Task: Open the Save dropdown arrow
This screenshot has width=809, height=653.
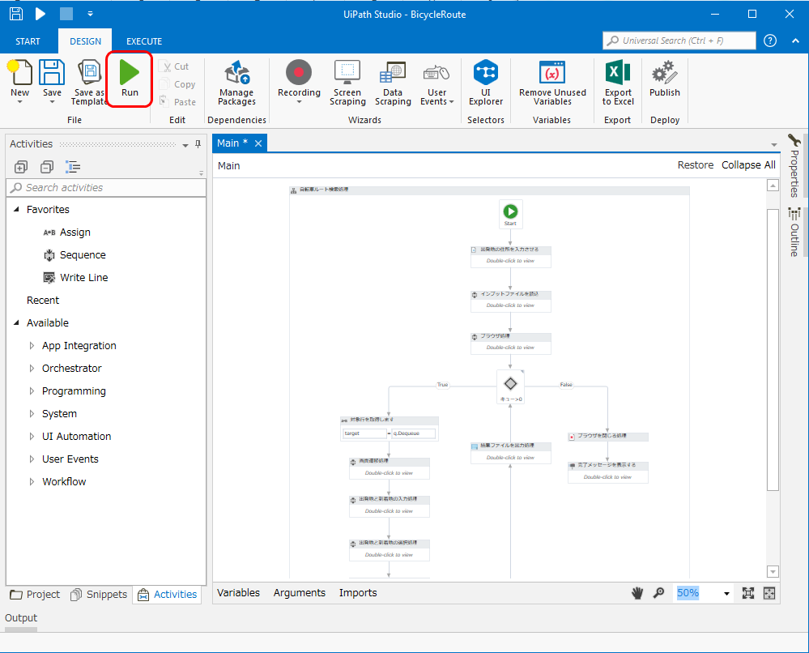Action: tap(52, 102)
